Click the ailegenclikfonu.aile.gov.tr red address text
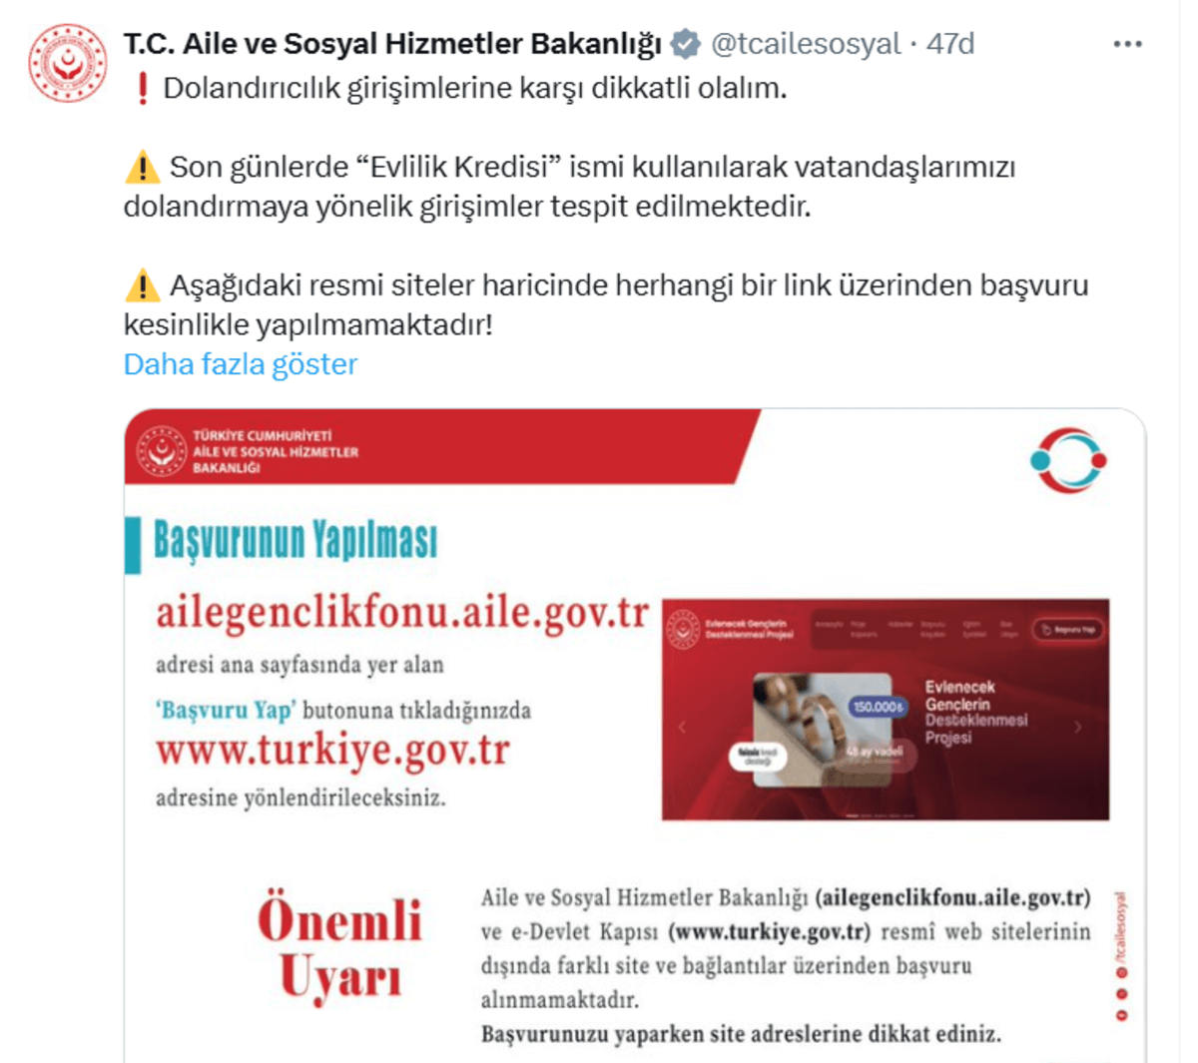The height and width of the screenshot is (1063, 1198). click(402, 612)
